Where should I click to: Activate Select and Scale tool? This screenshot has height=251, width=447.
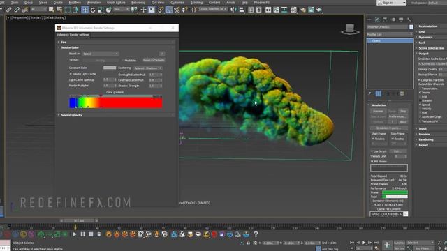click(x=101, y=10)
